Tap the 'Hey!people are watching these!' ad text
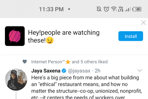This screenshot has width=148, height=99. [x=64, y=37]
